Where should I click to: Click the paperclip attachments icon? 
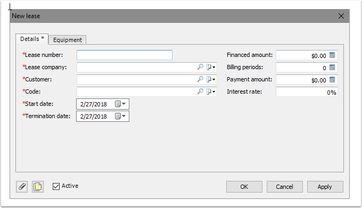click(x=22, y=187)
